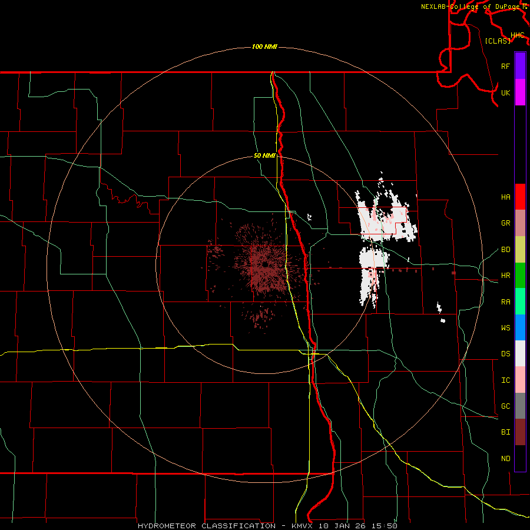Click the magenta UK color swatch
Screen dimensions: 530x530
[520, 92]
